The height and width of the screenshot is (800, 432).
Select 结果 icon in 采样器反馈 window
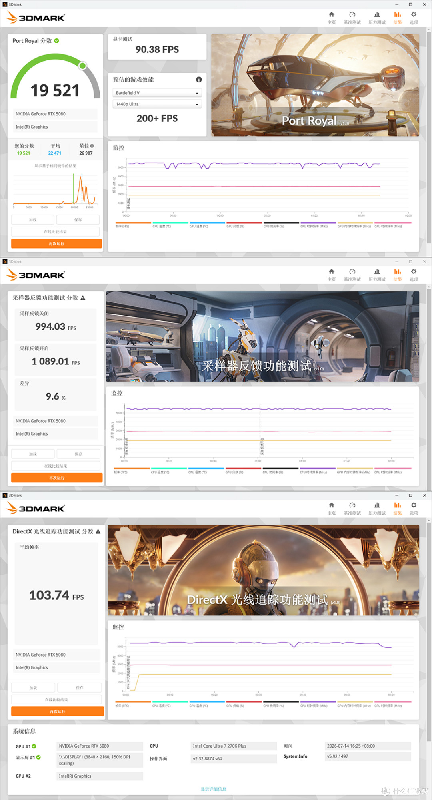pos(397,275)
